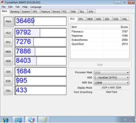Select the FPU results tab

[81, 19]
